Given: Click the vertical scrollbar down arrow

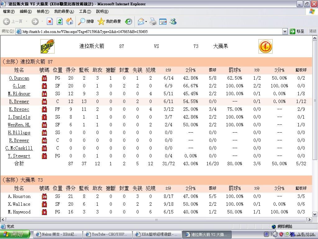Looking at the screenshot, I should [x=315, y=214].
